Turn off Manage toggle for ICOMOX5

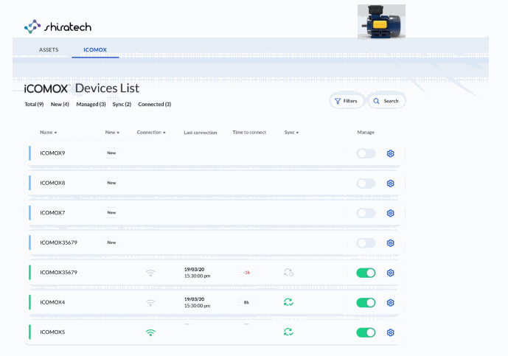tap(366, 332)
